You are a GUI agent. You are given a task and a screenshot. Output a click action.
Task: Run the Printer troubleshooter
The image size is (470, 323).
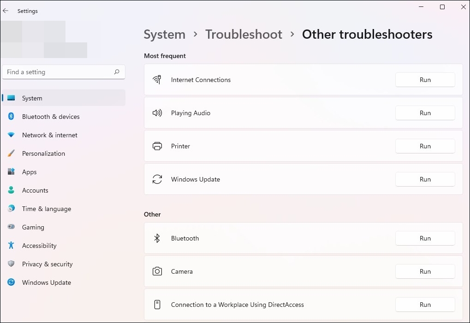pos(425,146)
